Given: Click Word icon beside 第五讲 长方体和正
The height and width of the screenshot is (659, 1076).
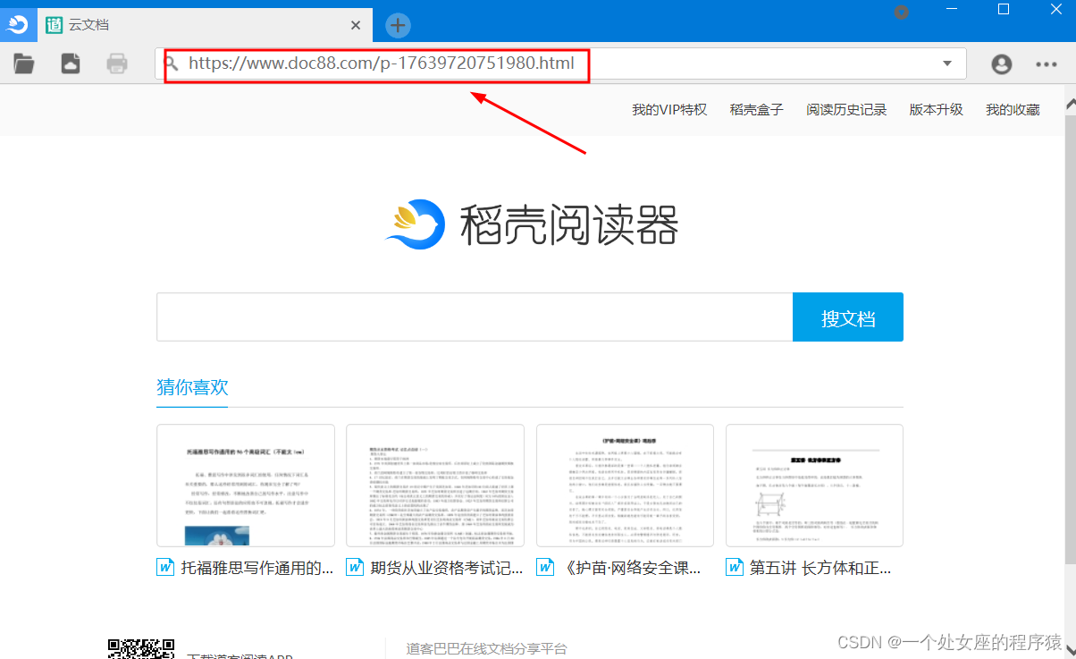Looking at the screenshot, I should point(735,567).
